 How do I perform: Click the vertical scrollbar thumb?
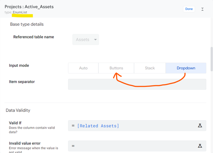(x=212, y=59)
